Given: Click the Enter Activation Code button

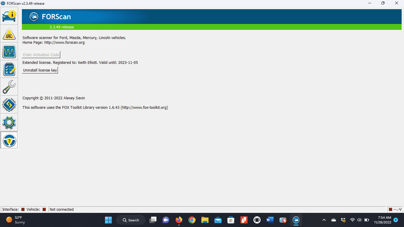Looking at the screenshot, I should [x=41, y=55].
